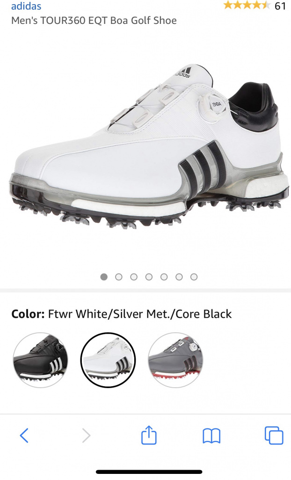The image size is (291, 480).
Task: Open the 61 reviews count
Action: click(x=280, y=6)
